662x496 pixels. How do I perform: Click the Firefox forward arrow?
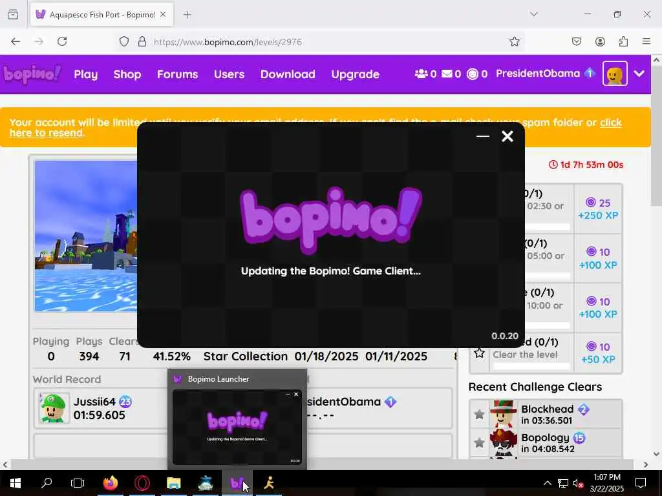39,41
